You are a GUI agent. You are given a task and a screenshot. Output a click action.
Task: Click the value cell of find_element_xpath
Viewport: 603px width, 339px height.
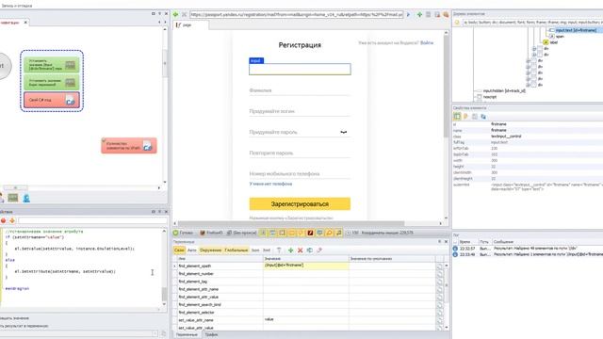click(306, 266)
